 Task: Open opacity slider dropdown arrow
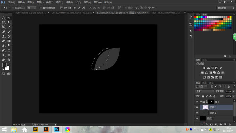[x=233, y=91]
